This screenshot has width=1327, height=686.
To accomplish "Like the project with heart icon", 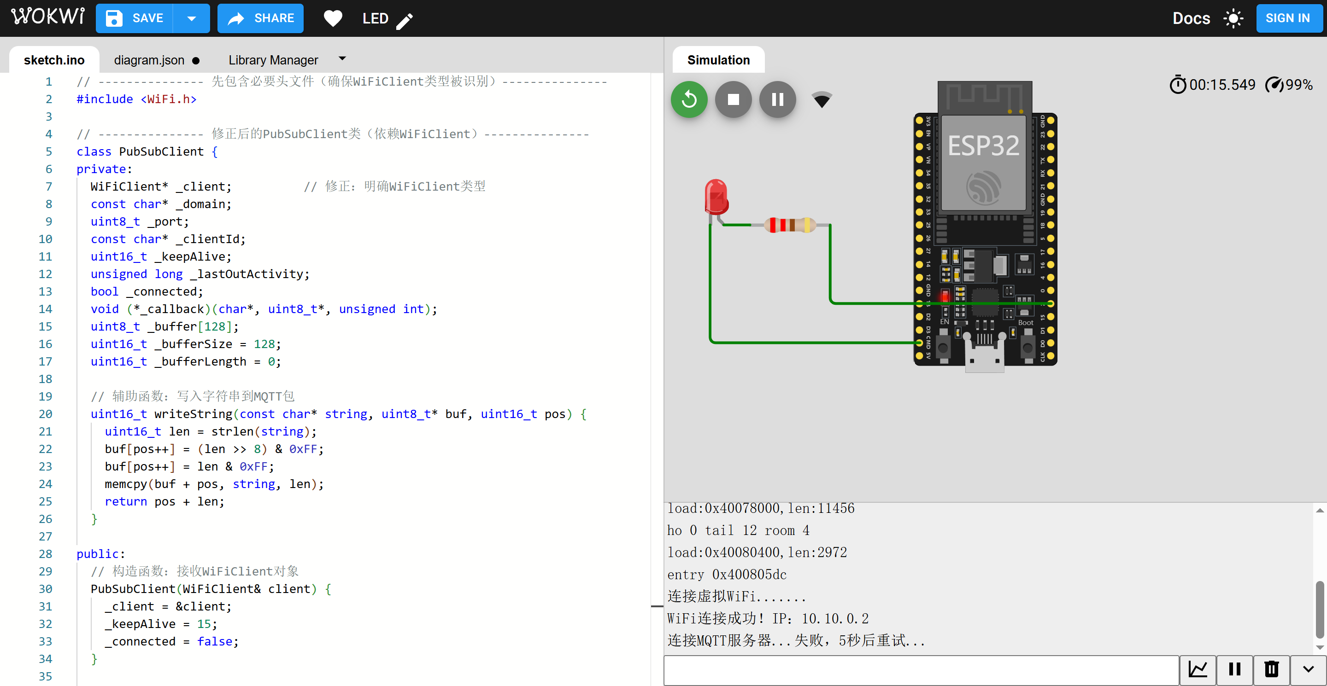I will 333,18.
